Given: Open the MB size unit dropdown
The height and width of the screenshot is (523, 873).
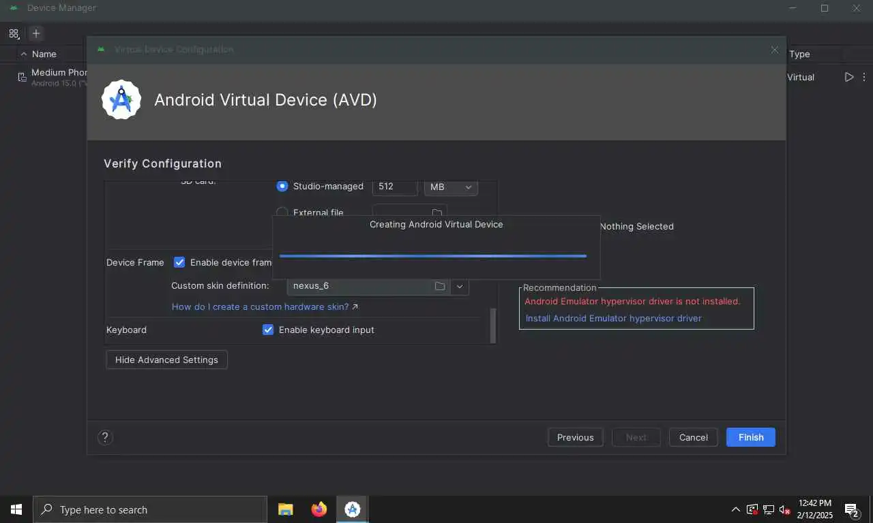Looking at the screenshot, I should (451, 187).
